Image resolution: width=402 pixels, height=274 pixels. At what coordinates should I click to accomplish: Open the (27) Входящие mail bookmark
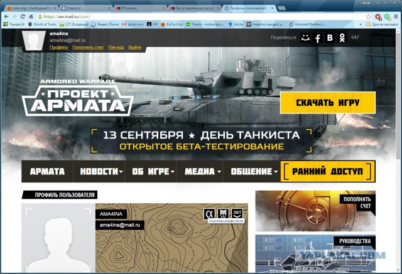point(74,24)
